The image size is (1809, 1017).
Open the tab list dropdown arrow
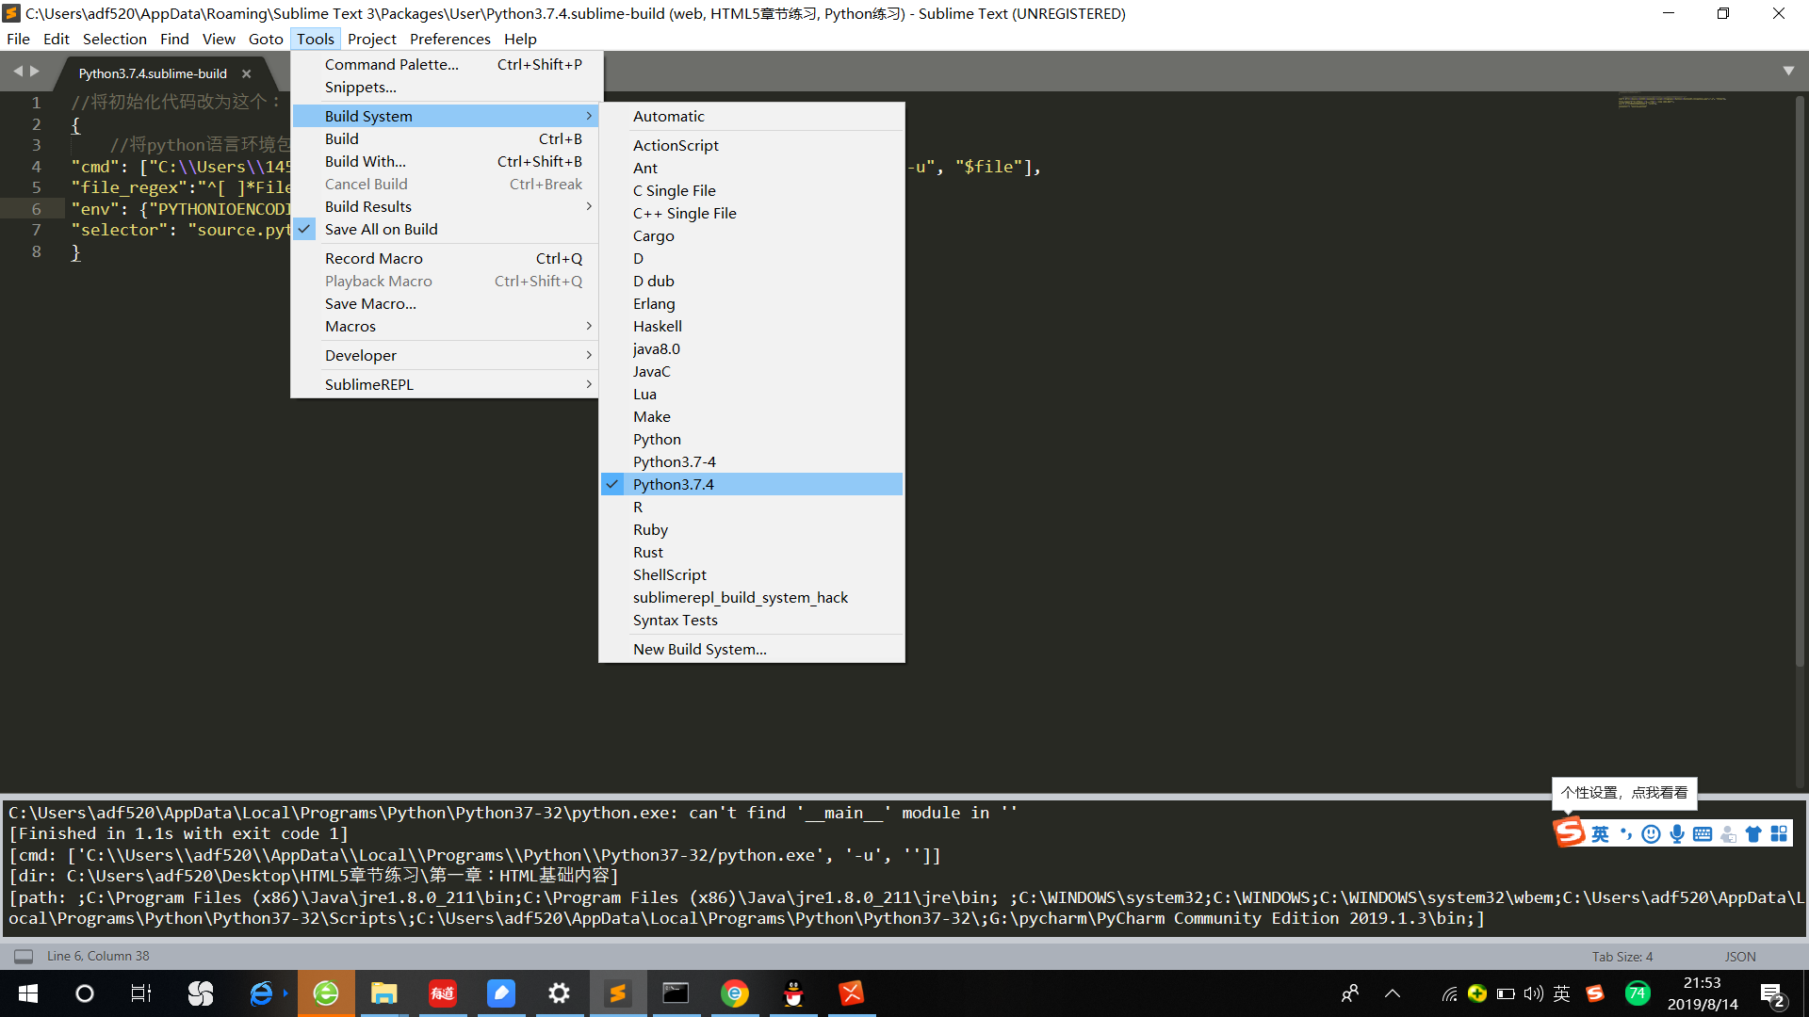[1787, 72]
